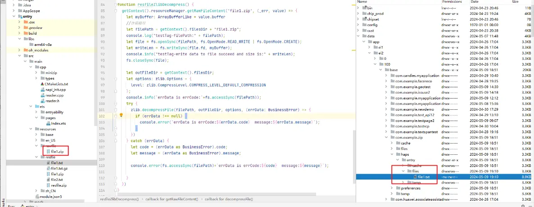Screen dimensions: 534x207
Task: Collapse the cpp folder node
Action: tap(31, 67)
